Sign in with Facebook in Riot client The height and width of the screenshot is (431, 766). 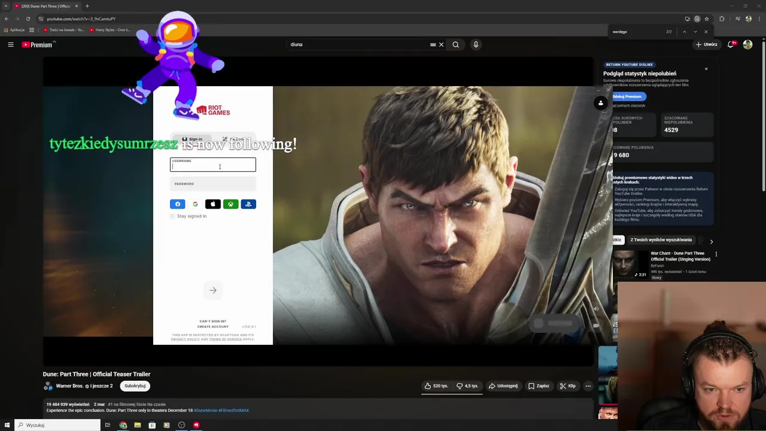pos(178,204)
